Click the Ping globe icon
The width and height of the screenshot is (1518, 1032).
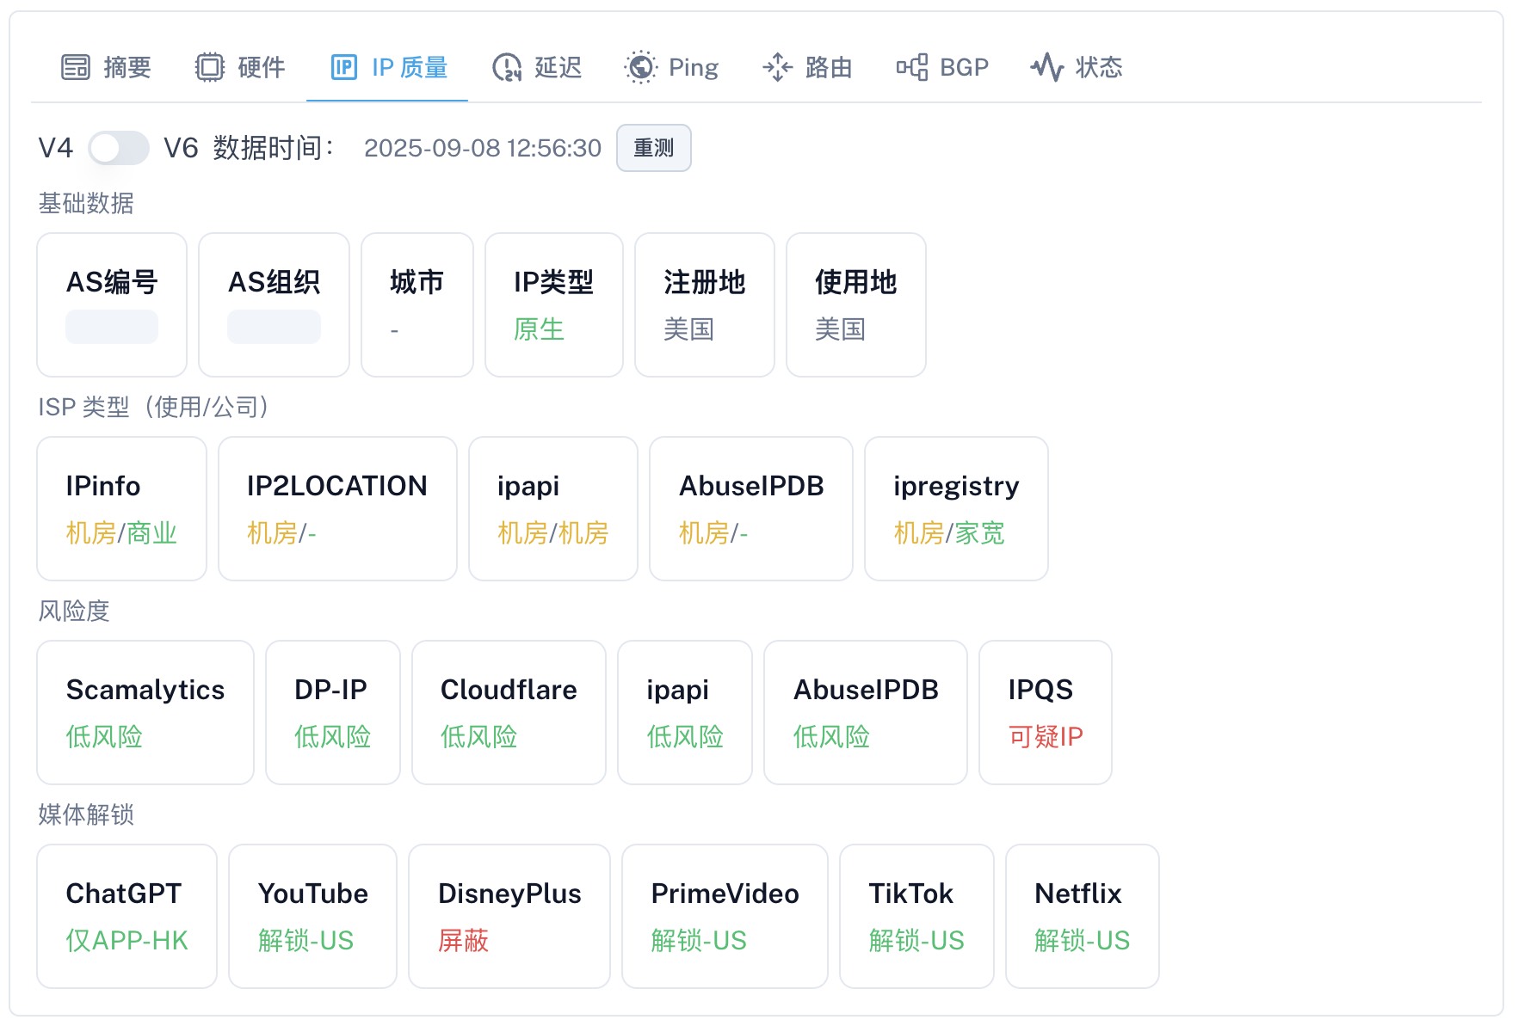tap(639, 67)
